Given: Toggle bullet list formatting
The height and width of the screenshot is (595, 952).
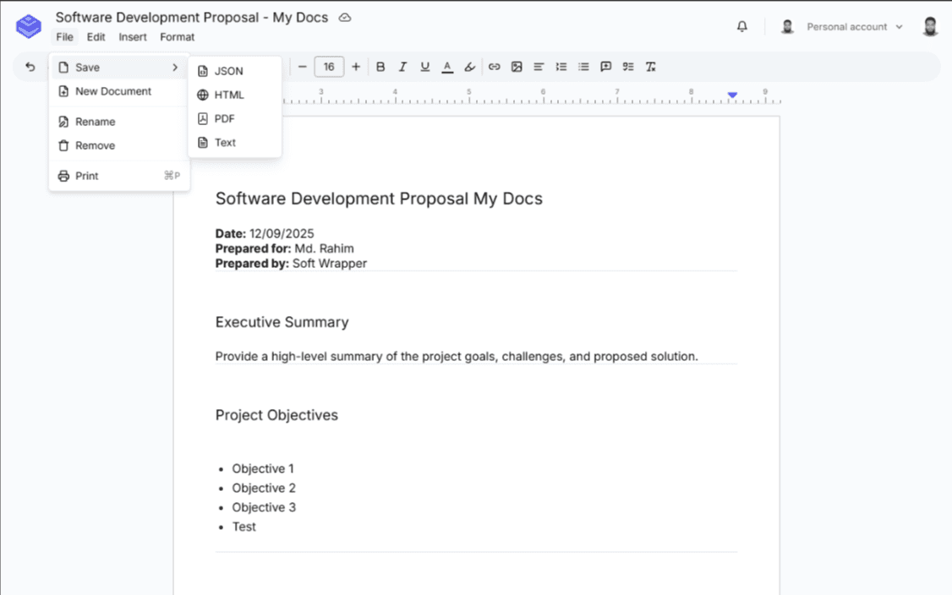Looking at the screenshot, I should click(583, 67).
